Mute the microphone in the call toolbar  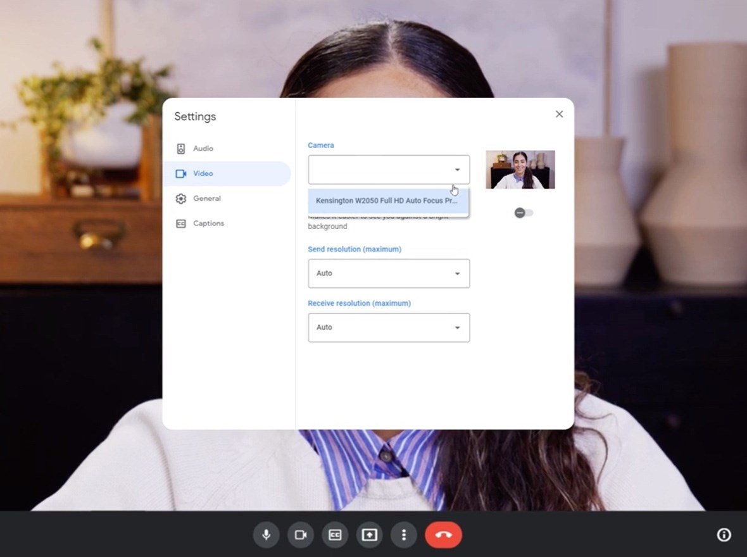[x=266, y=535]
